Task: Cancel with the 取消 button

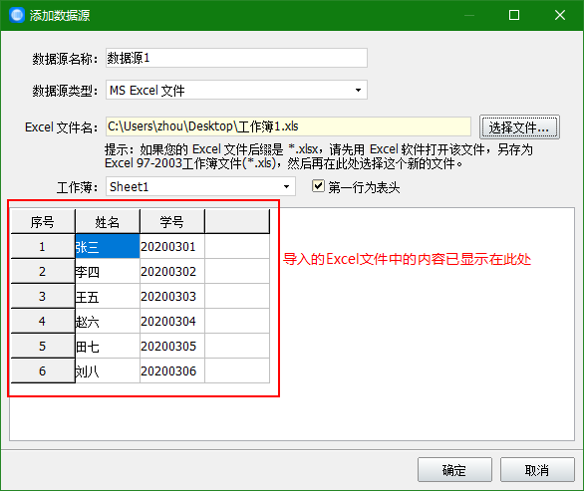Action: (x=537, y=470)
